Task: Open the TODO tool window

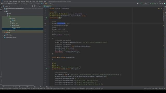Action: coord(16,87)
